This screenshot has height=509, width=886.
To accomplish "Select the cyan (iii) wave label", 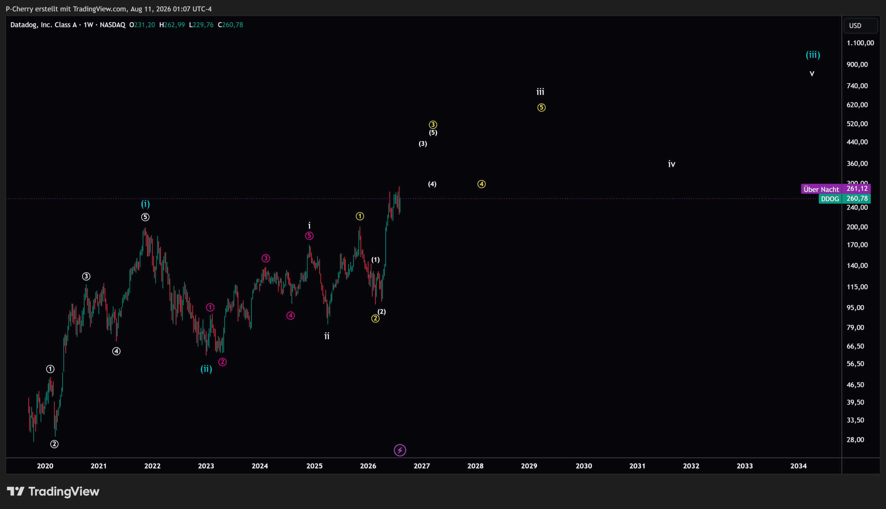I will 813,55.
